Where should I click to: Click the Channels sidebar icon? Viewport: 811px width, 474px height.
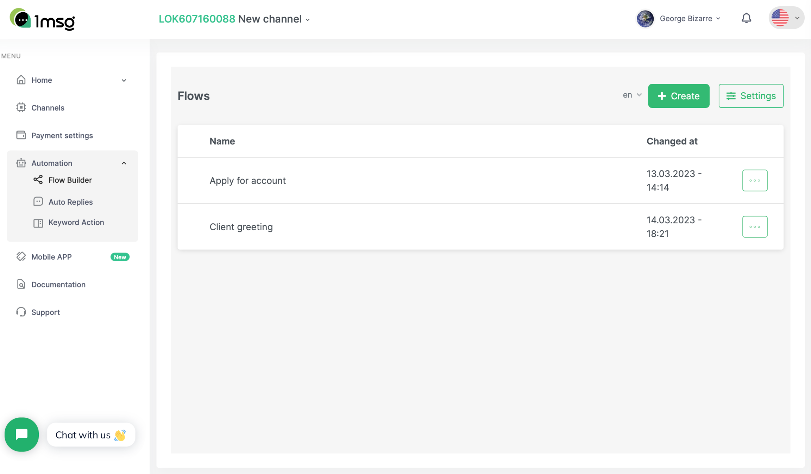click(21, 107)
